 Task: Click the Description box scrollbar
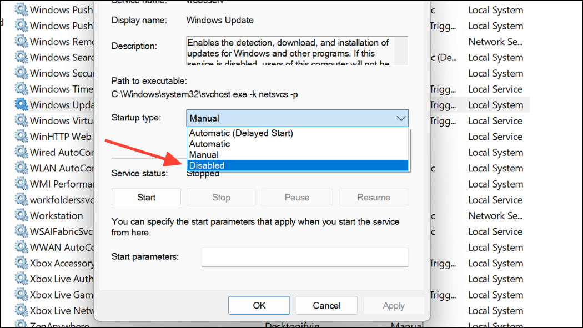[x=401, y=51]
